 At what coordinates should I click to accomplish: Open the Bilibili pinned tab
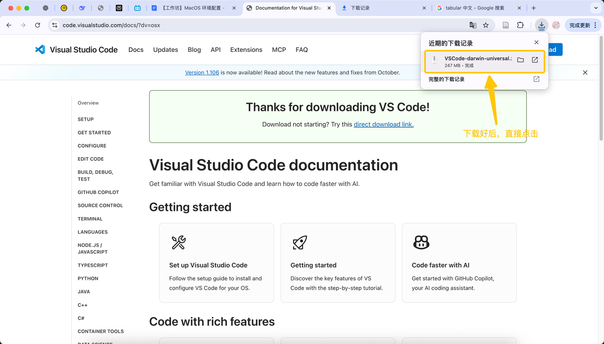point(137,8)
